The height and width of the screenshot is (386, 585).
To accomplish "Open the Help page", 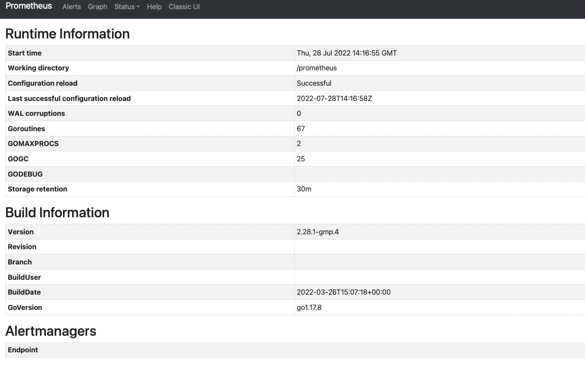I will point(154,7).
